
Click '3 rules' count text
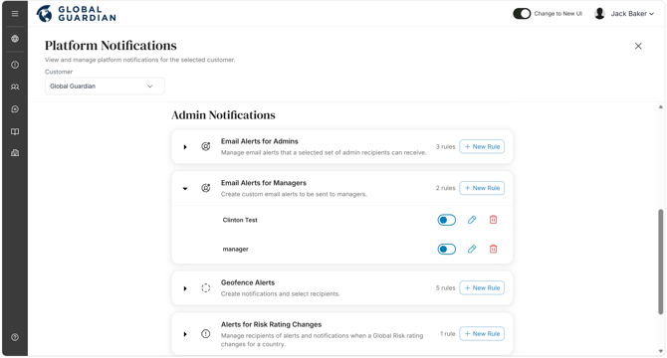[445, 146]
